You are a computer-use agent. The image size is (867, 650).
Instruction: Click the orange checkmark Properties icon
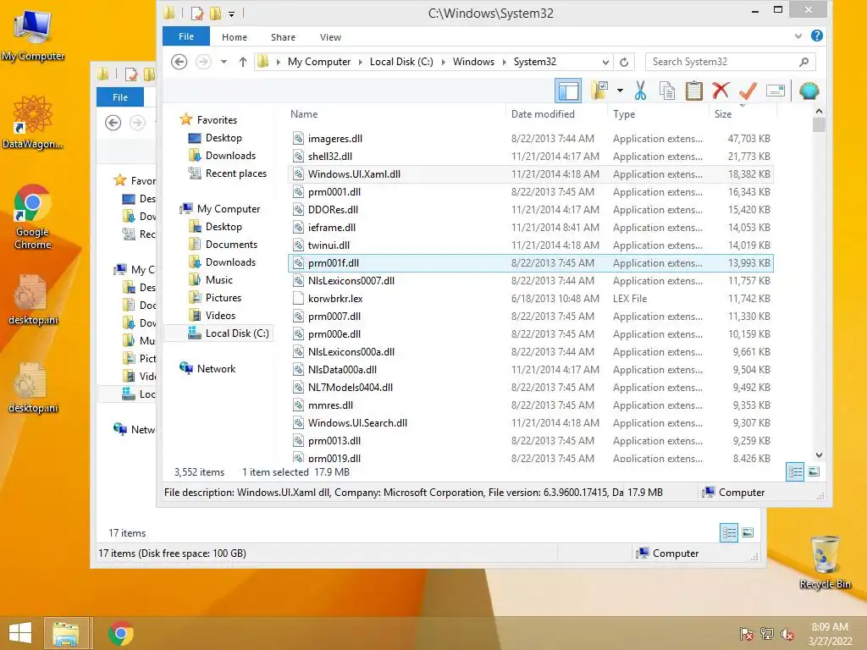(x=748, y=91)
